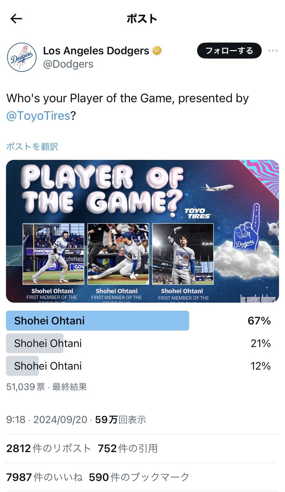Tap the gold verified badge
285x492 pixels.
click(157, 51)
